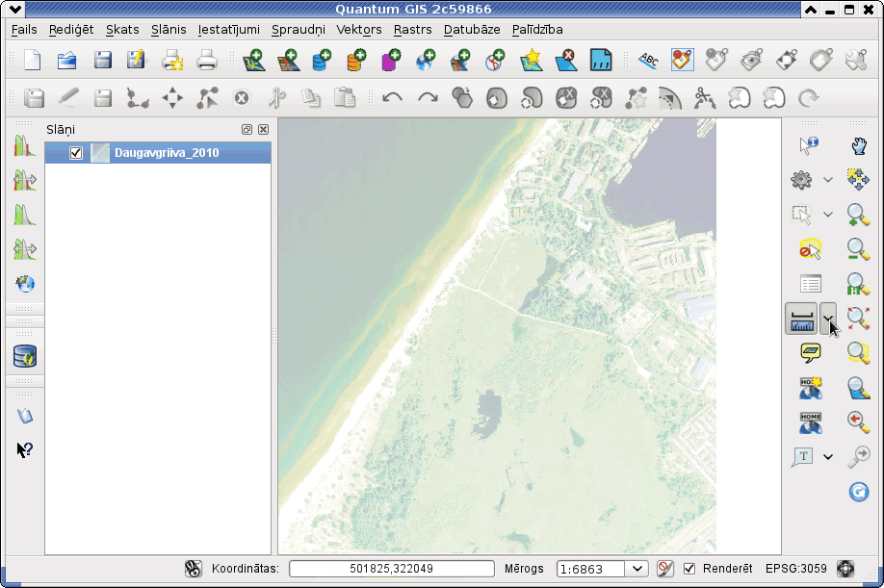Click the What's This help cursor
The image size is (884, 588).
click(25, 448)
